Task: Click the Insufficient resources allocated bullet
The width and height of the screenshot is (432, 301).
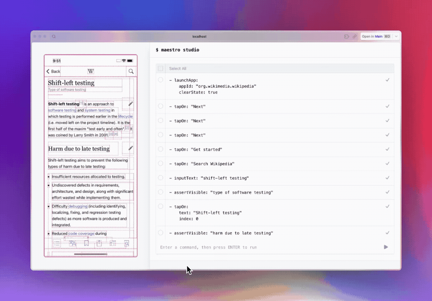Action: tap(88, 176)
